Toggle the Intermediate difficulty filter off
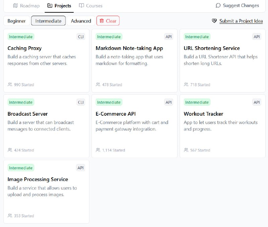The image size is (268, 227). pos(48,21)
